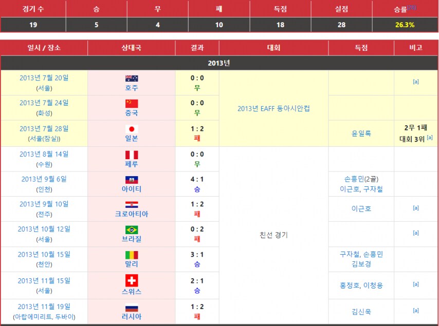This screenshot has width=439, height=326.
Task: Click the China flag icon
Action: (132, 104)
